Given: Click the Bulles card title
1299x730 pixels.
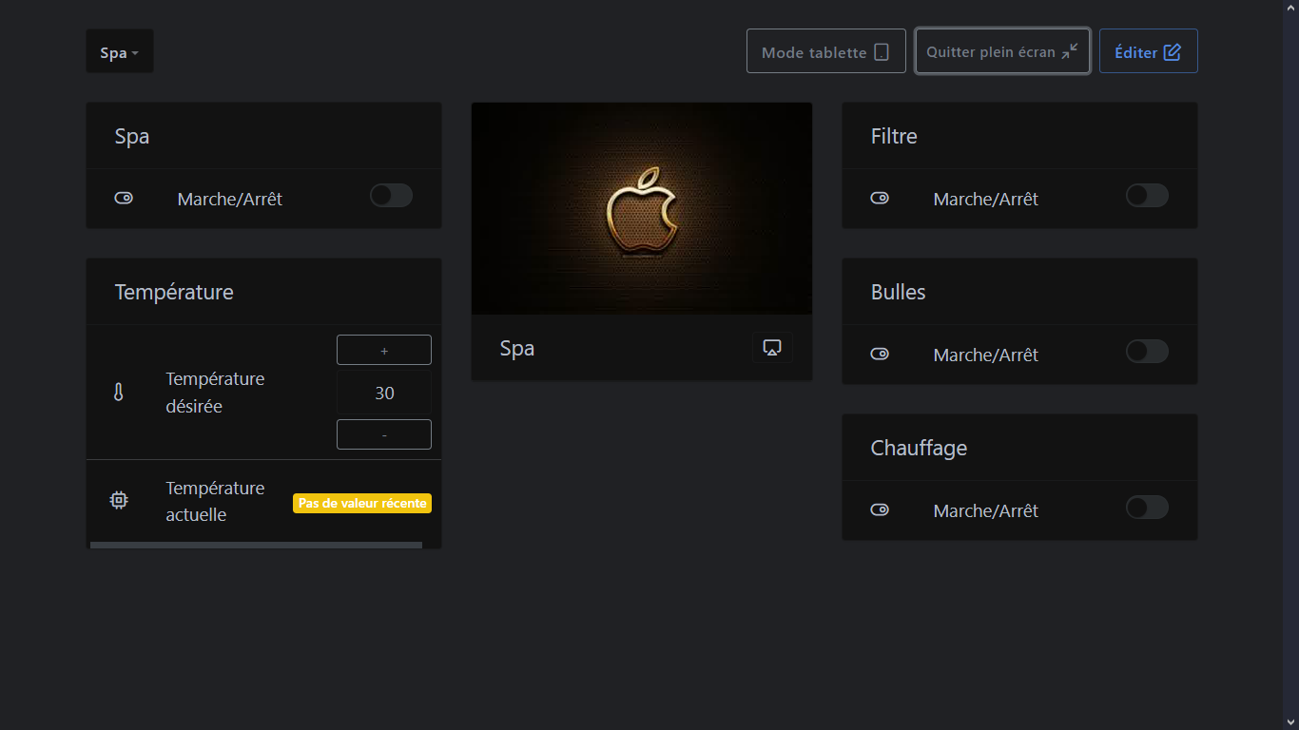Looking at the screenshot, I should point(899,292).
